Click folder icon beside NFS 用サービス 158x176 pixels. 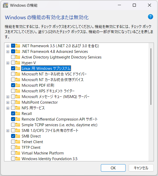[x=18, y=108]
